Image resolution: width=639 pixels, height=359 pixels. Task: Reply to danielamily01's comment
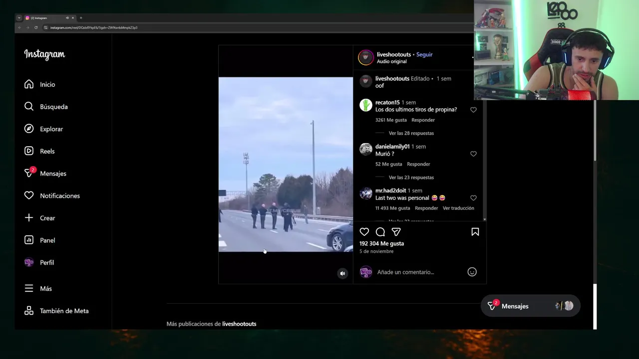418,164
